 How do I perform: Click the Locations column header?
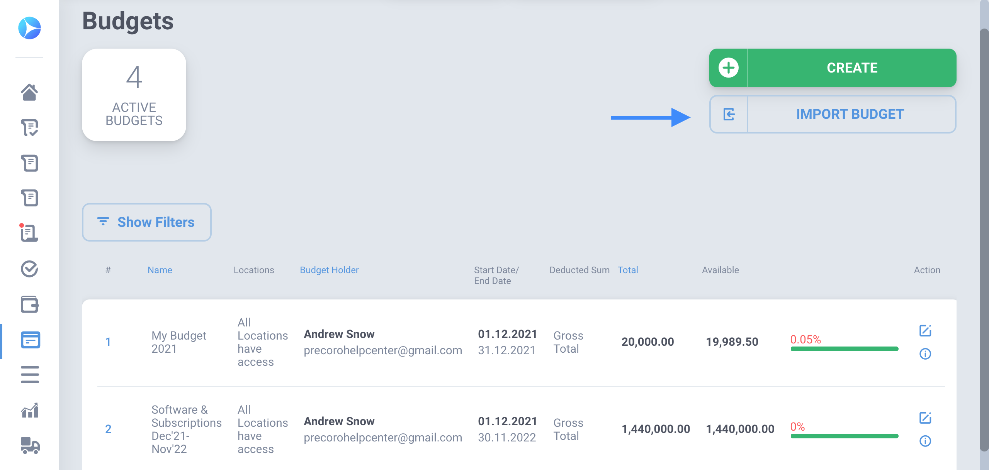(x=254, y=270)
